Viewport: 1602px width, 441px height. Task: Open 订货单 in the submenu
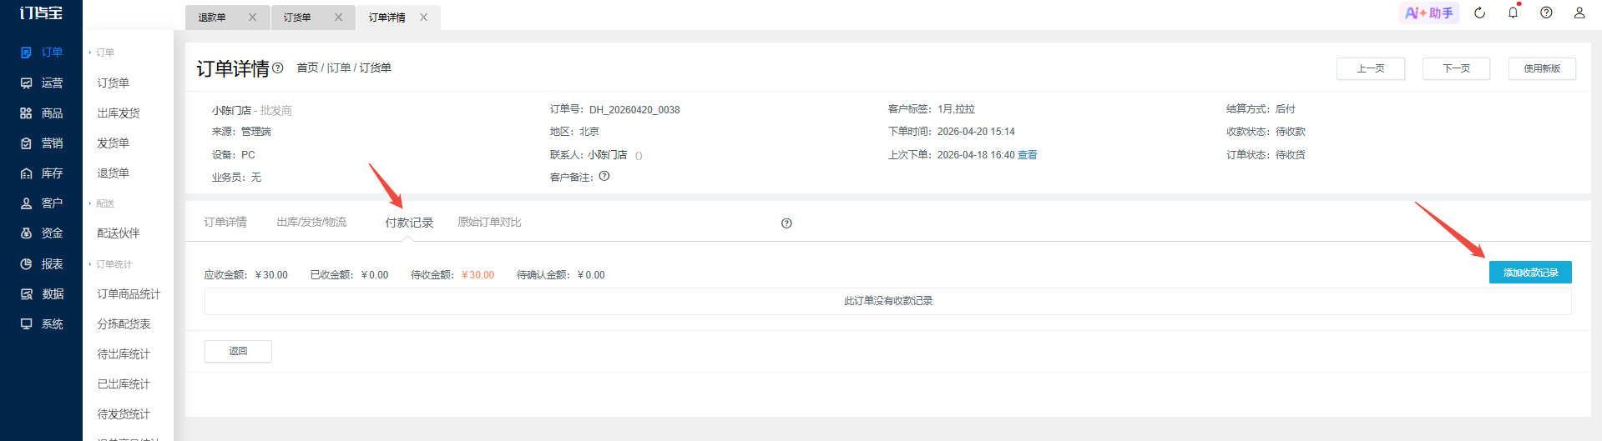[113, 83]
